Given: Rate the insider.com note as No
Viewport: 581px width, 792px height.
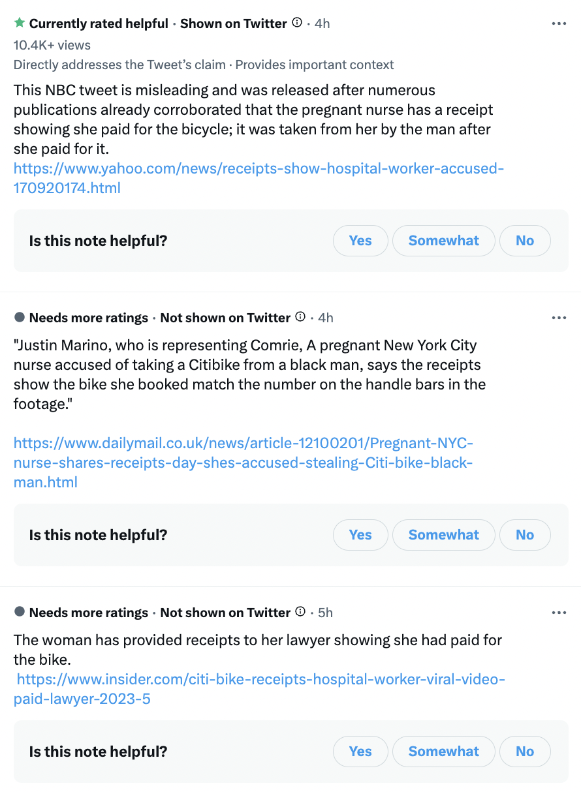Looking at the screenshot, I should coord(525,752).
